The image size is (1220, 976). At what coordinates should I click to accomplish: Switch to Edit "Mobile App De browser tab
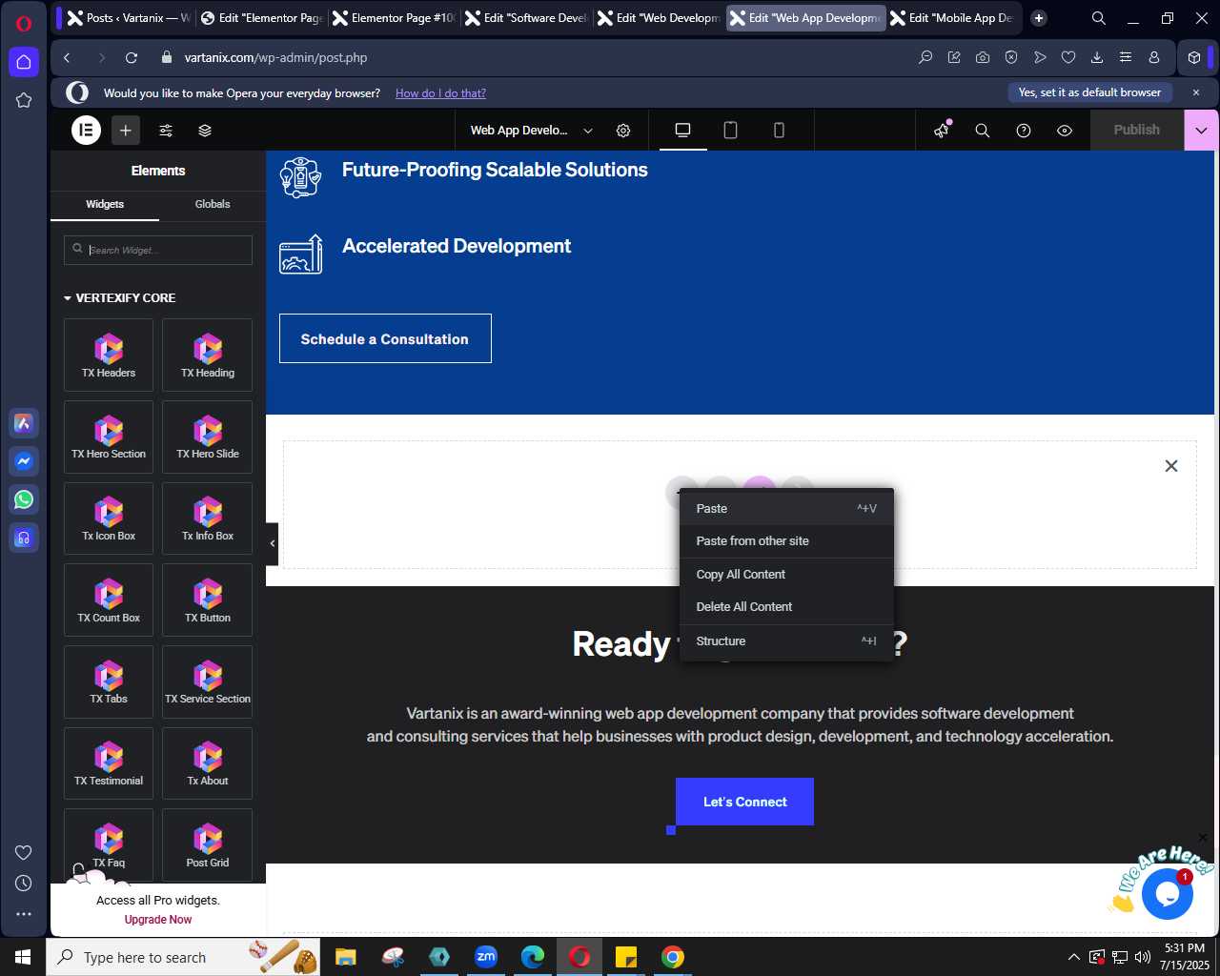point(954,18)
